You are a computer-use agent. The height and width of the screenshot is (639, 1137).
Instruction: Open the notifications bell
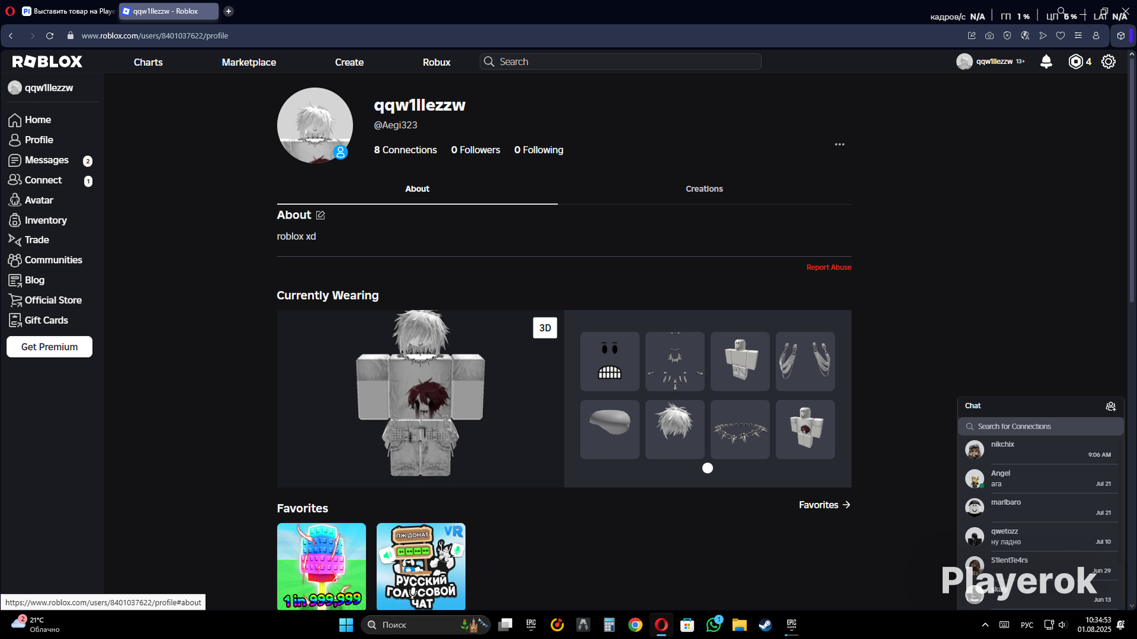tap(1046, 61)
